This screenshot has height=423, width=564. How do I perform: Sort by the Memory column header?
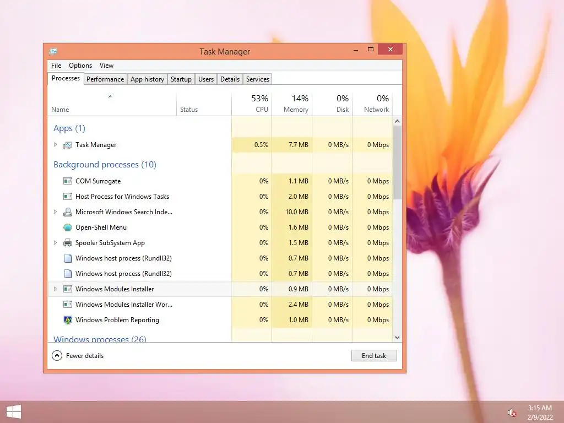(x=292, y=104)
